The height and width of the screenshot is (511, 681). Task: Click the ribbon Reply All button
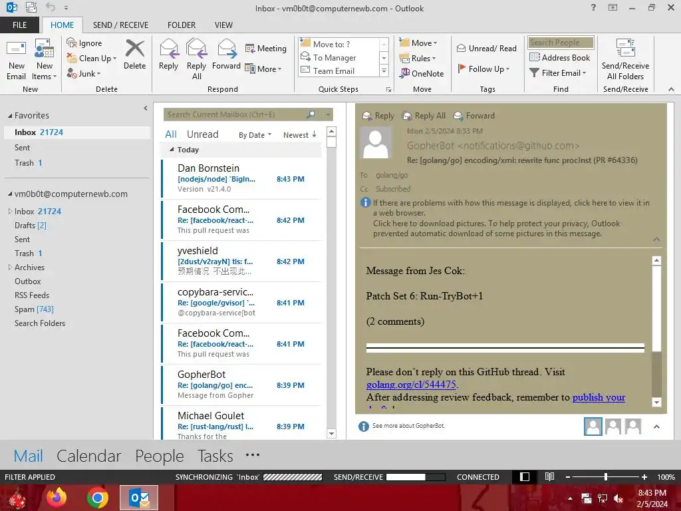196,59
